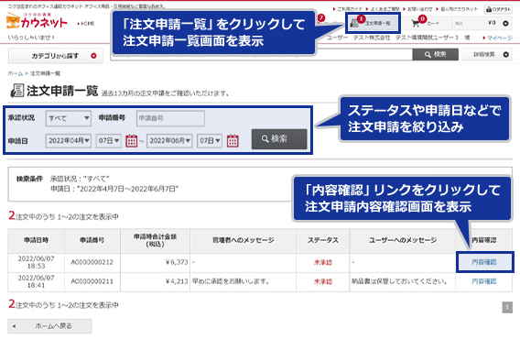
Task: Click the 申請番号 A0000000212 cell
Action: coord(92,262)
